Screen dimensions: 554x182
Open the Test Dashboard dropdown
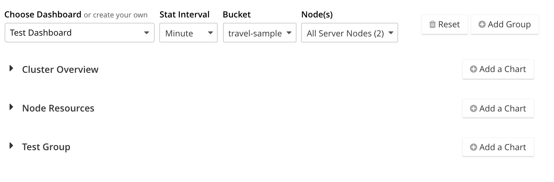tap(80, 33)
